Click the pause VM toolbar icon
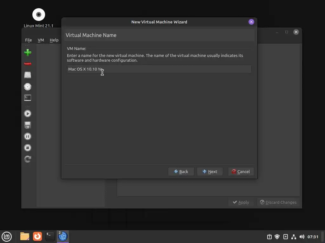Screen dimensions: 325x243 (x=28, y=136)
